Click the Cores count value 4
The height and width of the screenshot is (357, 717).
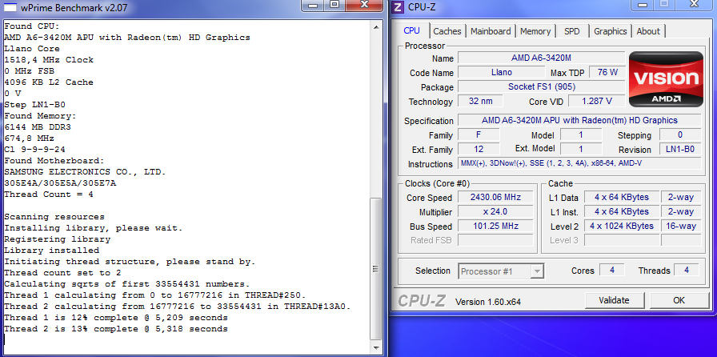(612, 270)
